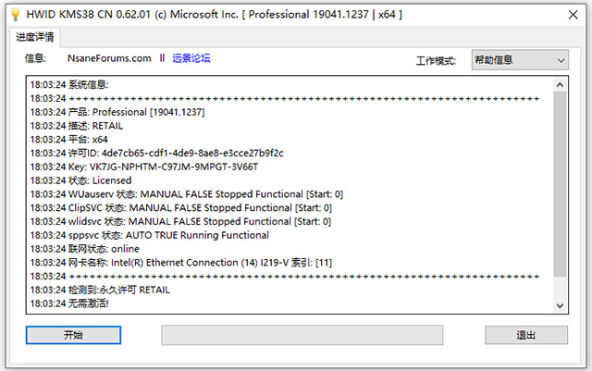Expand the 工作模式 dropdown showing 帮助信息
Image resolution: width=592 pixels, height=371 pixels.
coord(519,59)
